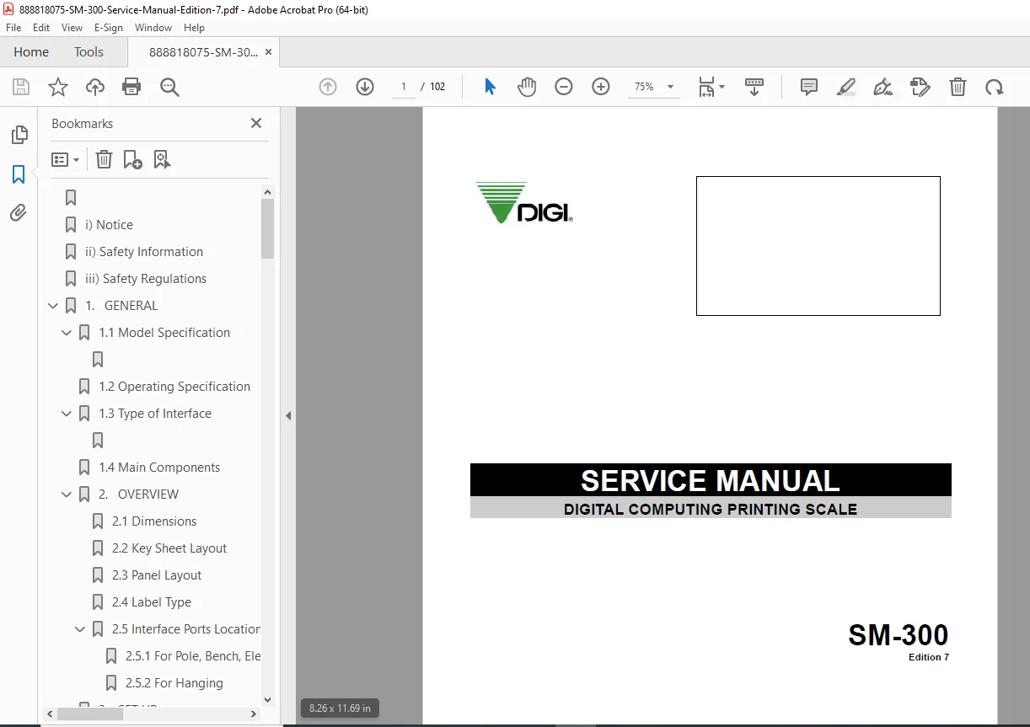Click bookmarks vertical scrollbar thumb
Screen dimensions: 1030x727
[x=268, y=228]
